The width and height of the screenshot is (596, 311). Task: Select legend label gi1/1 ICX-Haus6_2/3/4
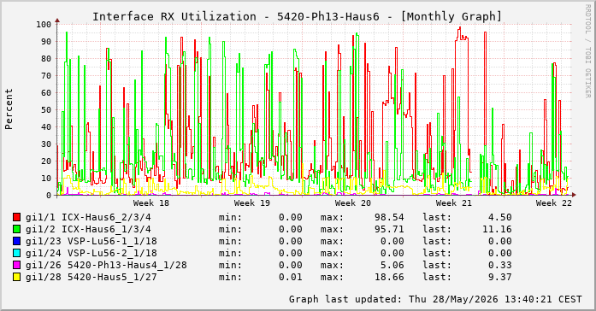[x=88, y=218]
